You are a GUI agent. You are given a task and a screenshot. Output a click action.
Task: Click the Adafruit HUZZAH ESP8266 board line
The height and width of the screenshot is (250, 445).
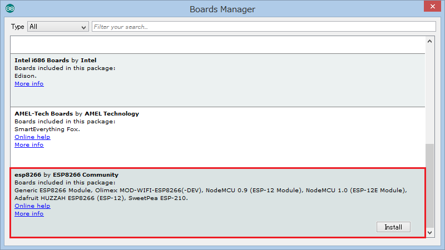[x=101, y=198]
